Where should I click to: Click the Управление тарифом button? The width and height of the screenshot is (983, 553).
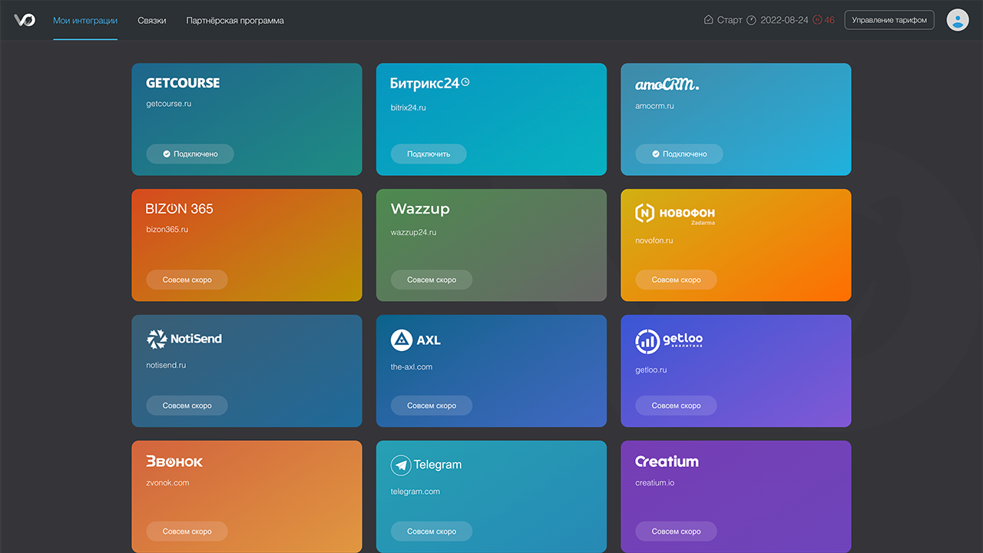889,20
